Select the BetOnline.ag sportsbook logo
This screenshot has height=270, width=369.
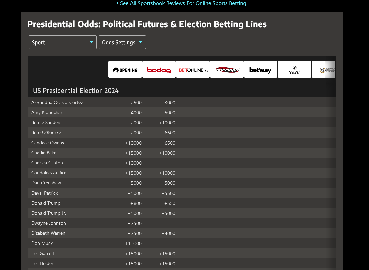click(193, 69)
